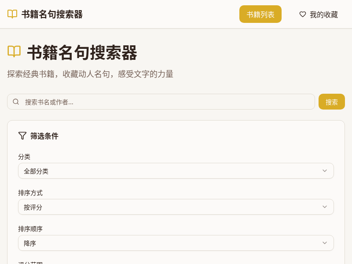Open the 全部分类 category dropdown
The image size is (352, 264).
(176, 171)
